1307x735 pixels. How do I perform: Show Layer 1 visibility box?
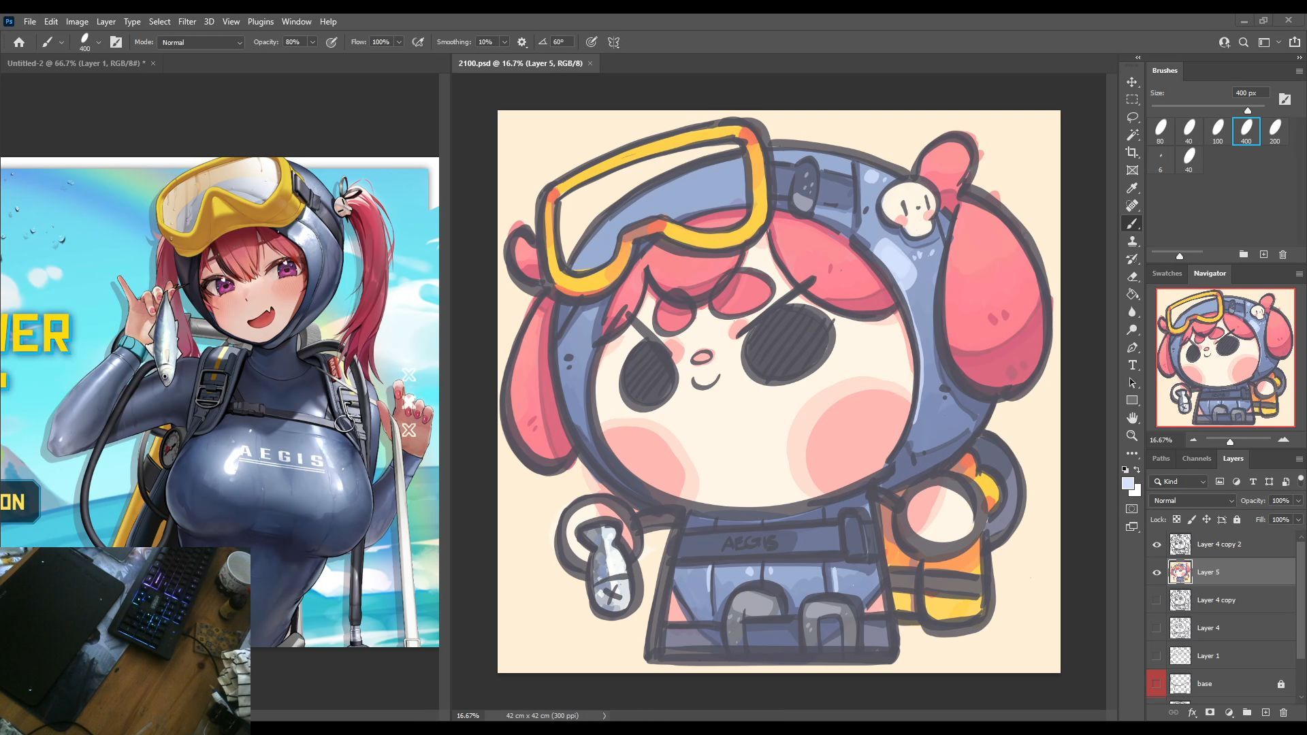(x=1157, y=656)
